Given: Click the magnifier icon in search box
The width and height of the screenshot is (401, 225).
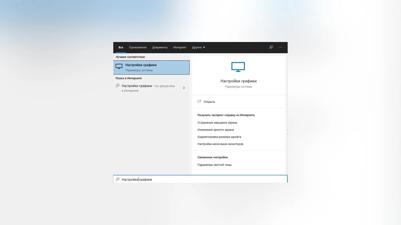Looking at the screenshot, I should [117, 179].
